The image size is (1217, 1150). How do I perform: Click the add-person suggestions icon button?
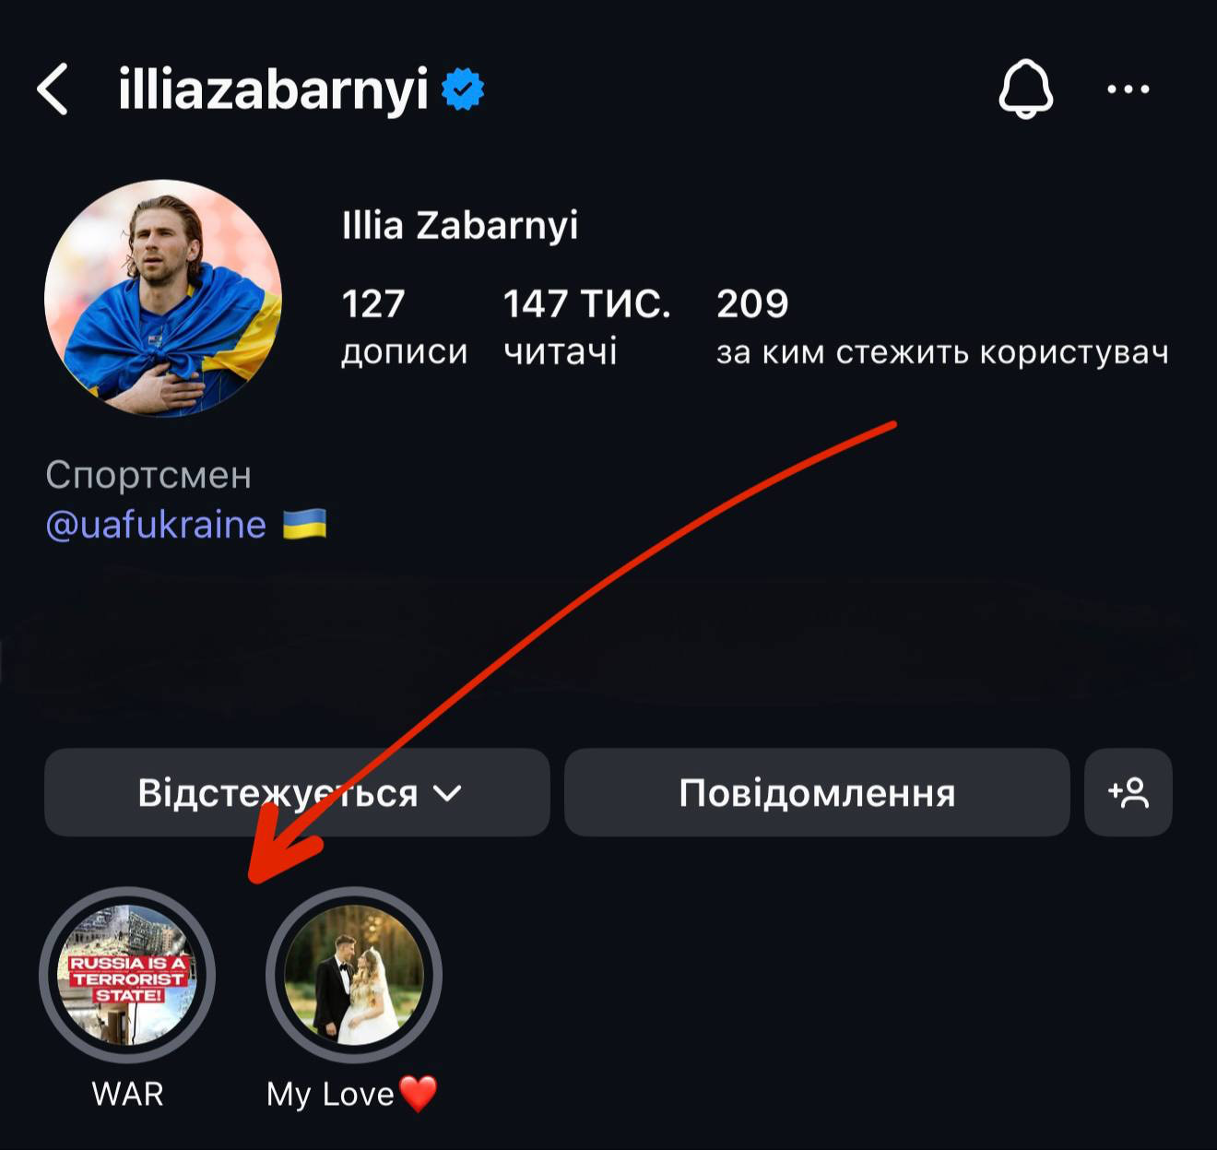click(1128, 792)
